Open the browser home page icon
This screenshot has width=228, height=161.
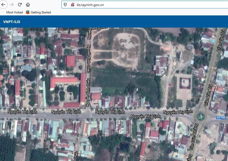click(x=28, y=5)
